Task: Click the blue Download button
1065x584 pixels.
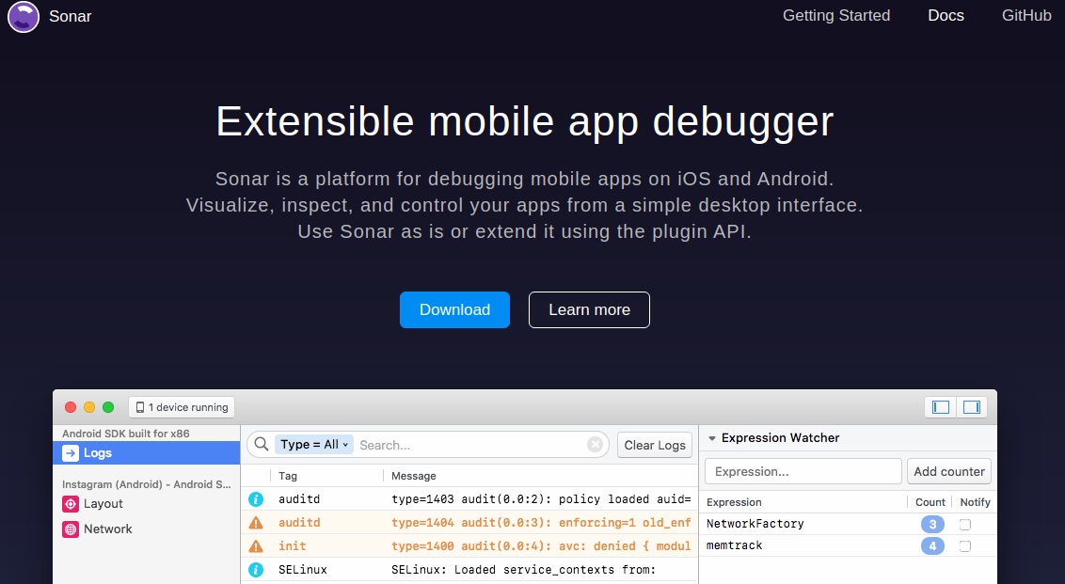Action: [454, 309]
